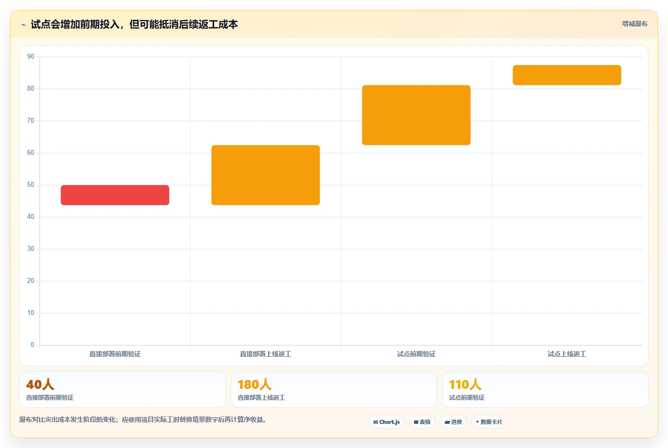The width and height of the screenshot is (668, 448).
Task: Select the 表格 tag chip
Action: coord(422,422)
